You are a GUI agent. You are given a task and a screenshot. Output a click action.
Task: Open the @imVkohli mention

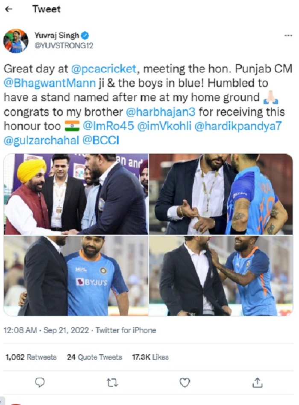pos(164,126)
